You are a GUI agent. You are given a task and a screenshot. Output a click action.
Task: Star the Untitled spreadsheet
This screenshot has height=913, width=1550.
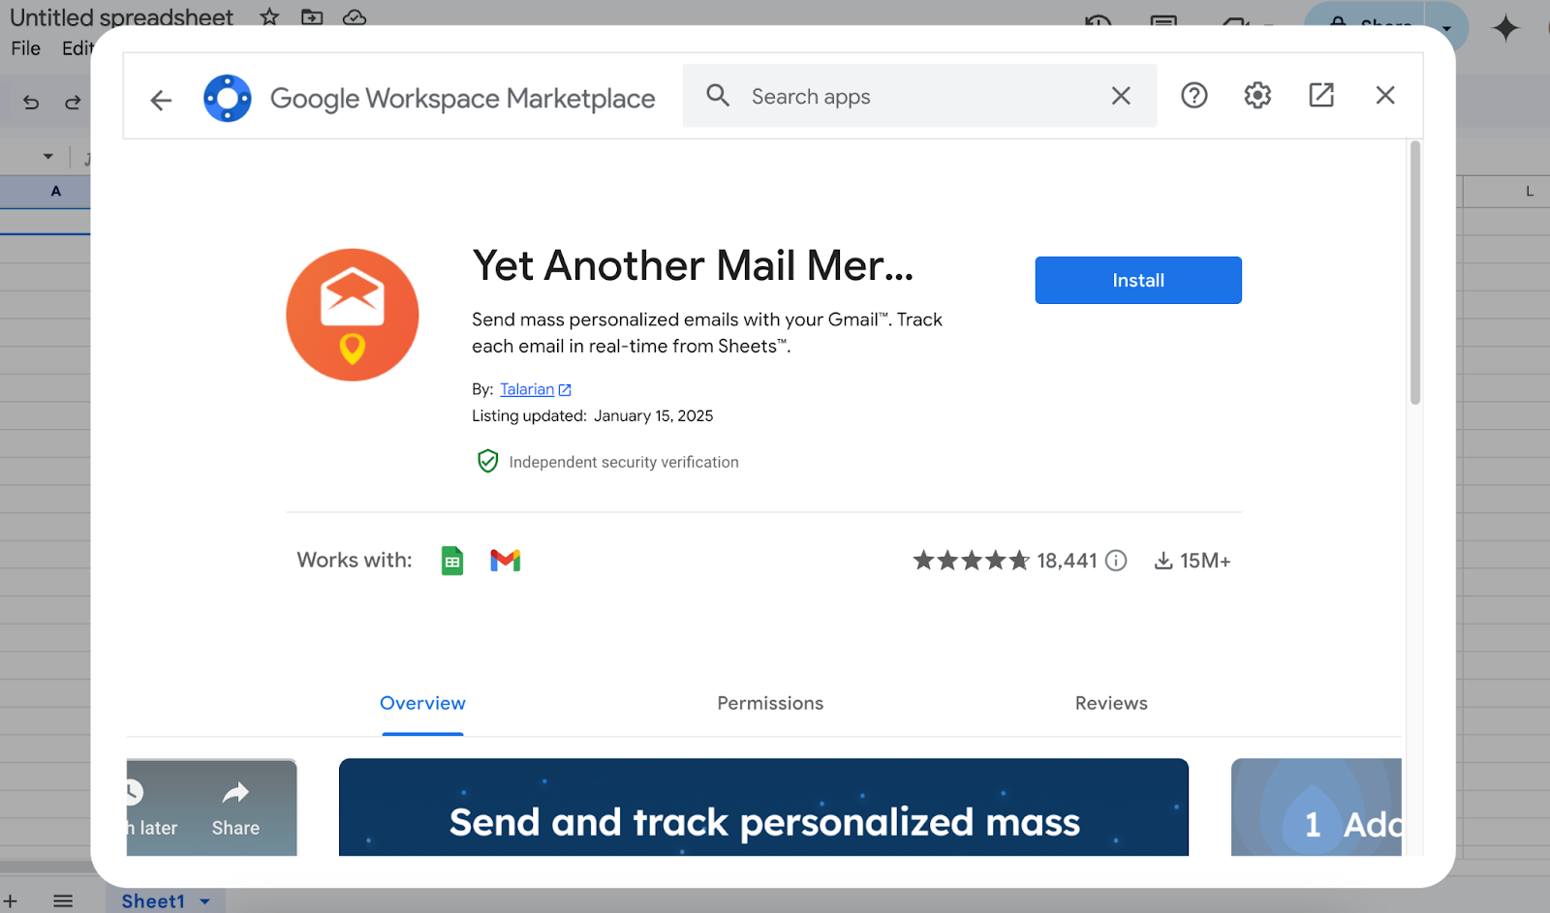click(269, 16)
